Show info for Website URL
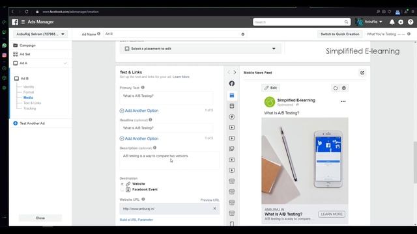The image size is (417, 234). [x=143, y=199]
